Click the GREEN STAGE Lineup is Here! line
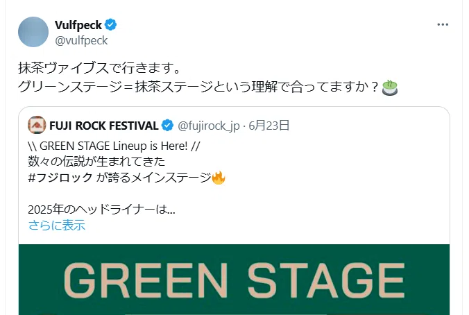Screen dimensions: 469x315 tap(114, 146)
